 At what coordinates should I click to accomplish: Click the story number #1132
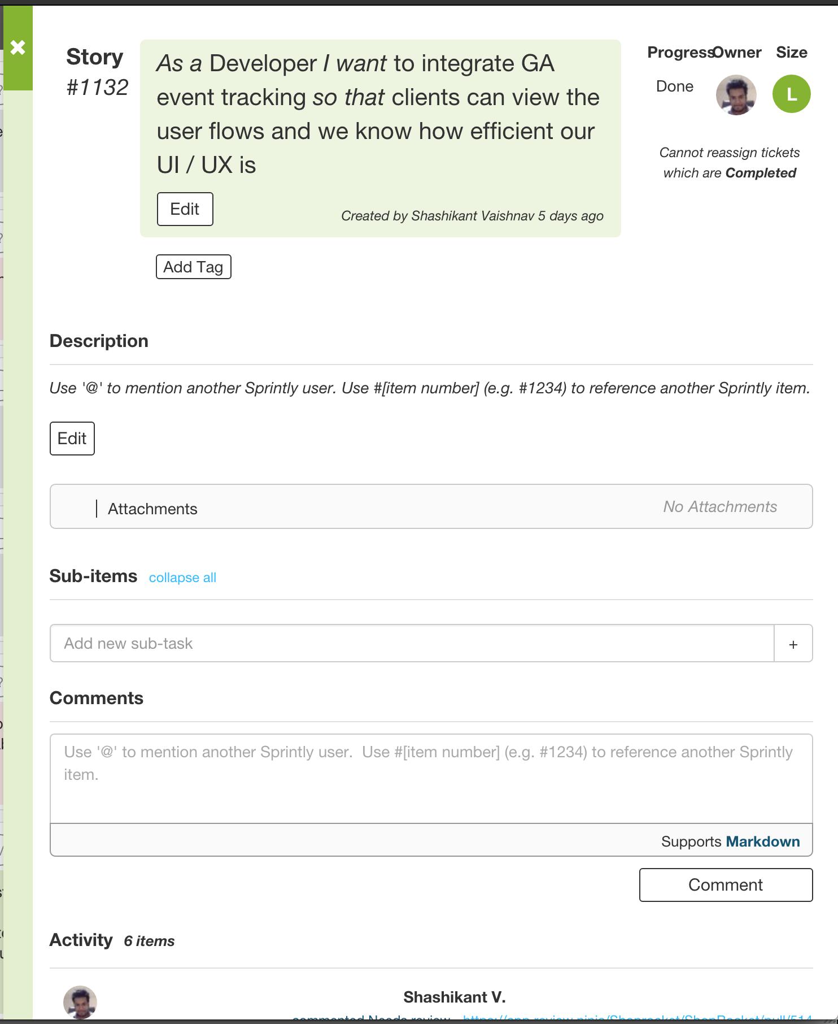97,88
